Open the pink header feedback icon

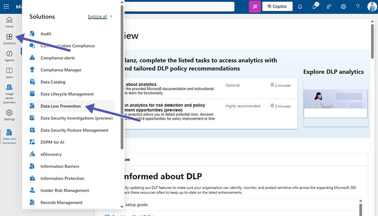[x=255, y=7]
